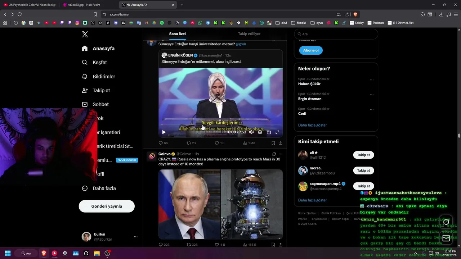Open the Putin plasma engine image
This screenshot has width=461, height=259.
click(189, 204)
